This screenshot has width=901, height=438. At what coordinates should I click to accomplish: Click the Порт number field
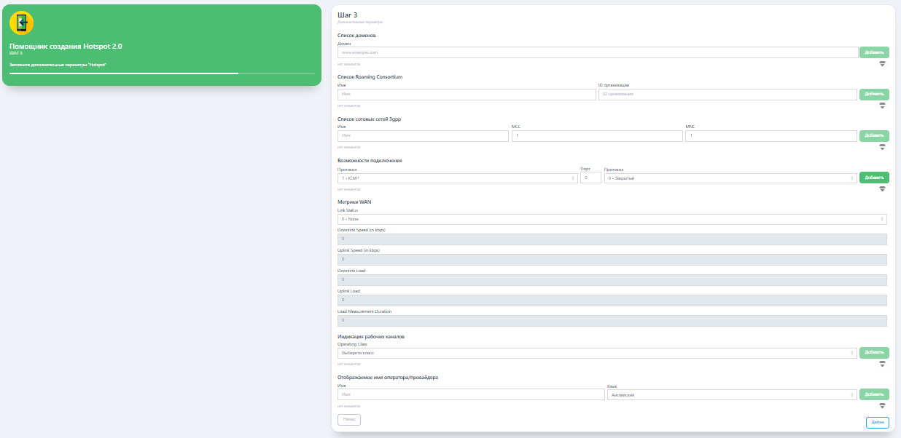[591, 178]
